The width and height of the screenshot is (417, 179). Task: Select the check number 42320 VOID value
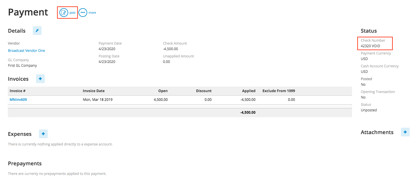click(x=370, y=46)
